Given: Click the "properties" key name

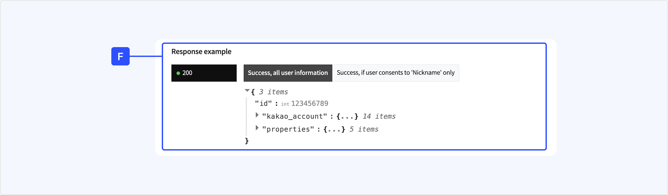Looking at the screenshot, I should click(288, 130).
